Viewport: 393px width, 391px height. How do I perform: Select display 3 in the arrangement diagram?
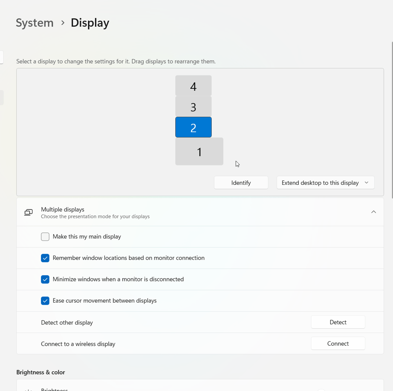tap(193, 107)
